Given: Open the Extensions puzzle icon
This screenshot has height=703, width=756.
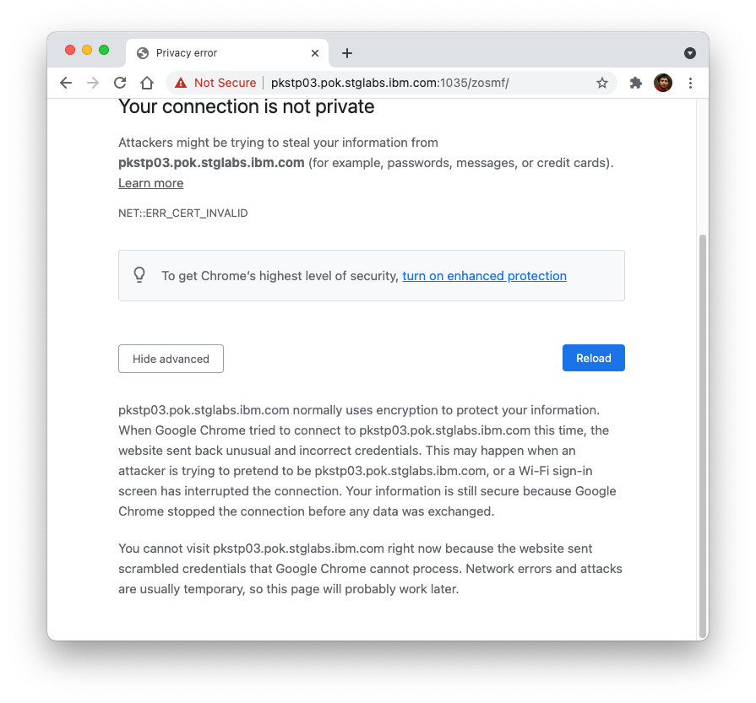Looking at the screenshot, I should click(x=636, y=83).
